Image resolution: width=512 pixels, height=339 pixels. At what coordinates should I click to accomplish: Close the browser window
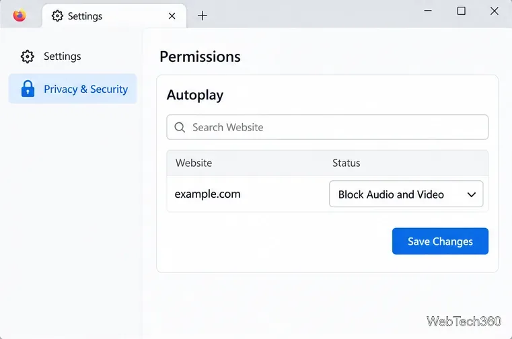pos(495,11)
